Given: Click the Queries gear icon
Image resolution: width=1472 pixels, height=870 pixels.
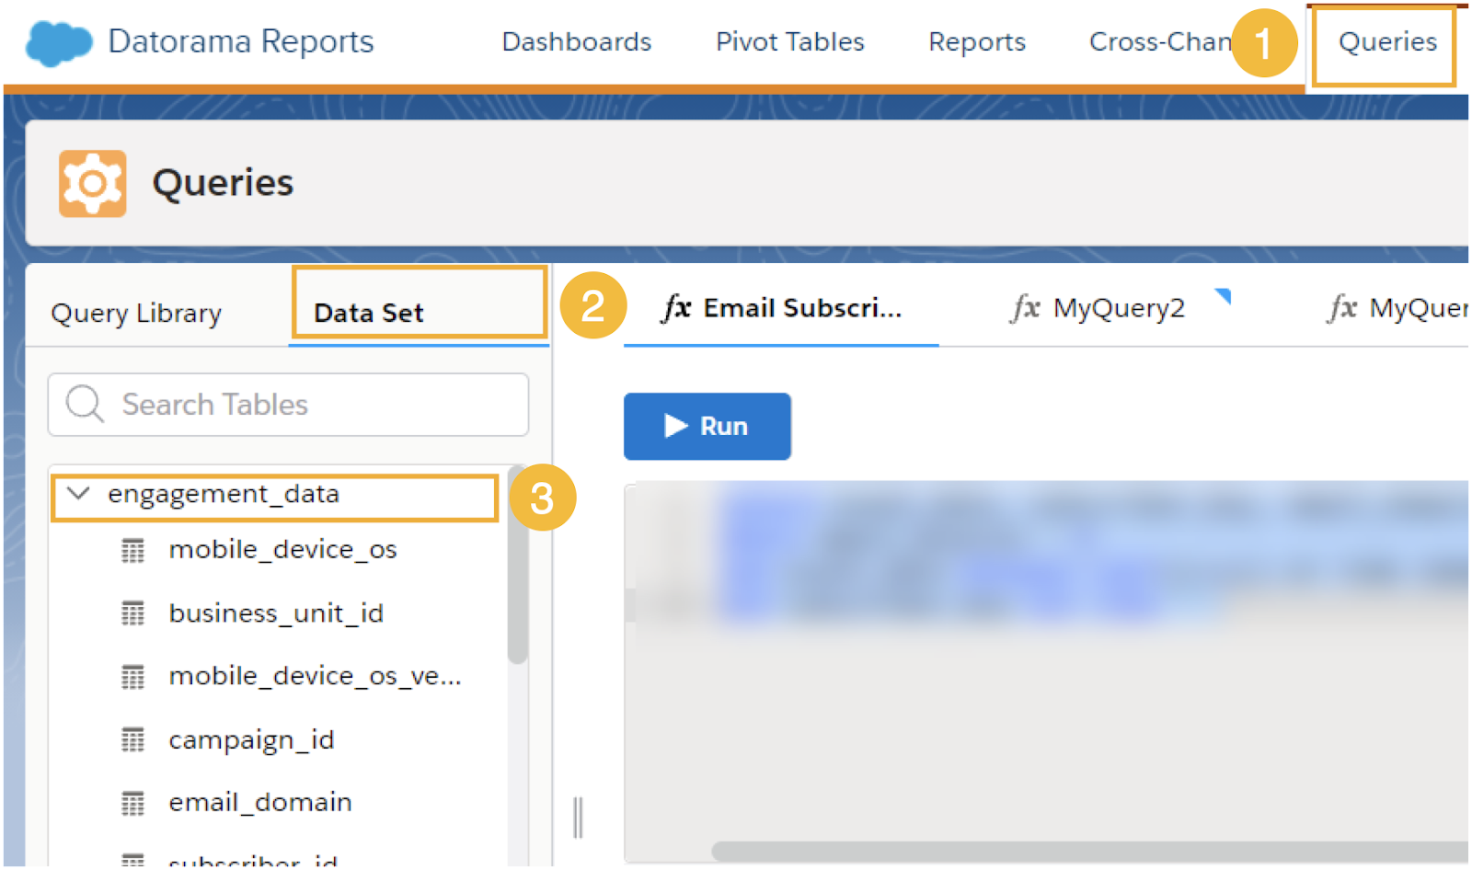Looking at the screenshot, I should pos(92,184).
